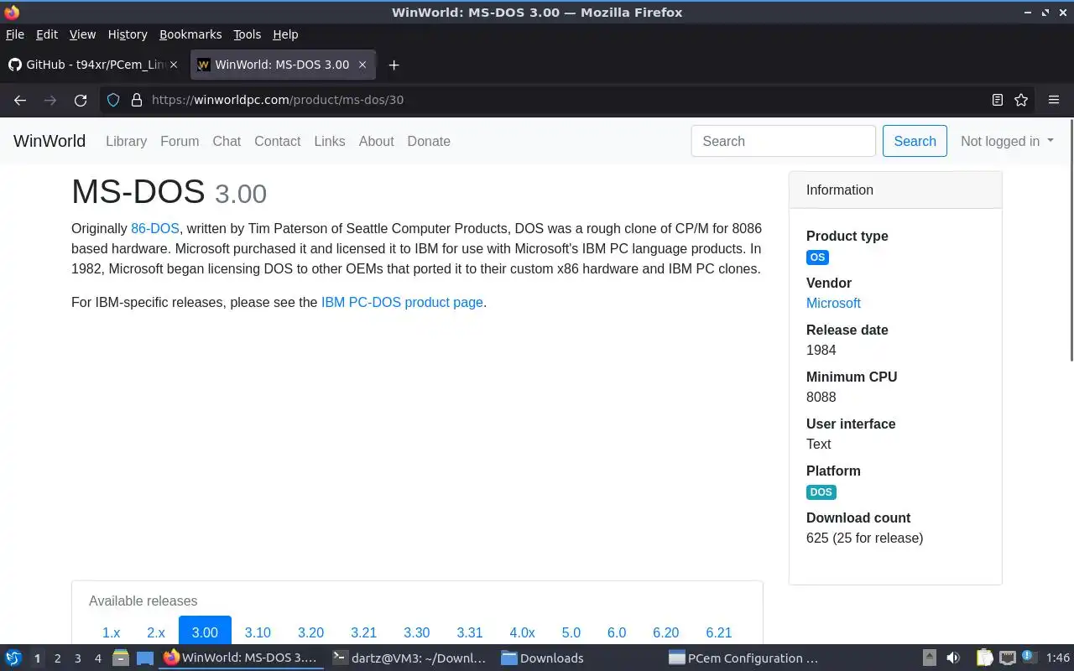Viewport: 1074px width, 671px height.
Task: Open the Firefox hamburger application menu
Action: 1054,100
